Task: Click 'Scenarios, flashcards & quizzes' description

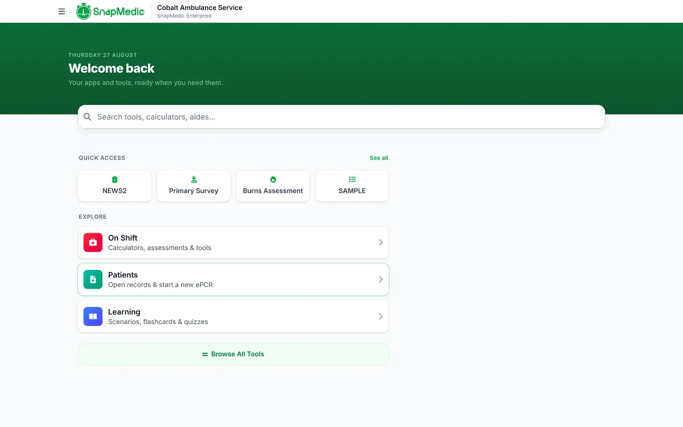Action: pyautogui.click(x=158, y=322)
